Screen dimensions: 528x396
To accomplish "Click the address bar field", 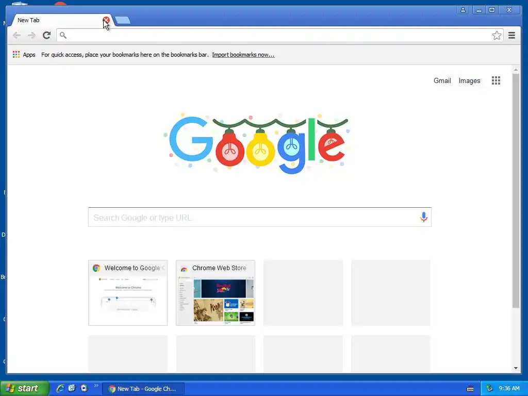I will (x=279, y=35).
